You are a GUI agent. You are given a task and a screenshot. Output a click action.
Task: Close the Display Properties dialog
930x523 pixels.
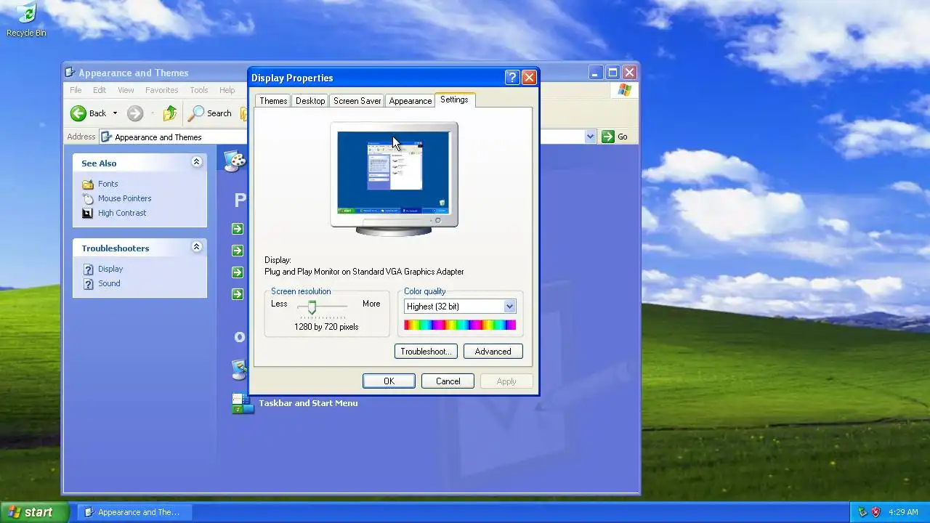coord(529,78)
